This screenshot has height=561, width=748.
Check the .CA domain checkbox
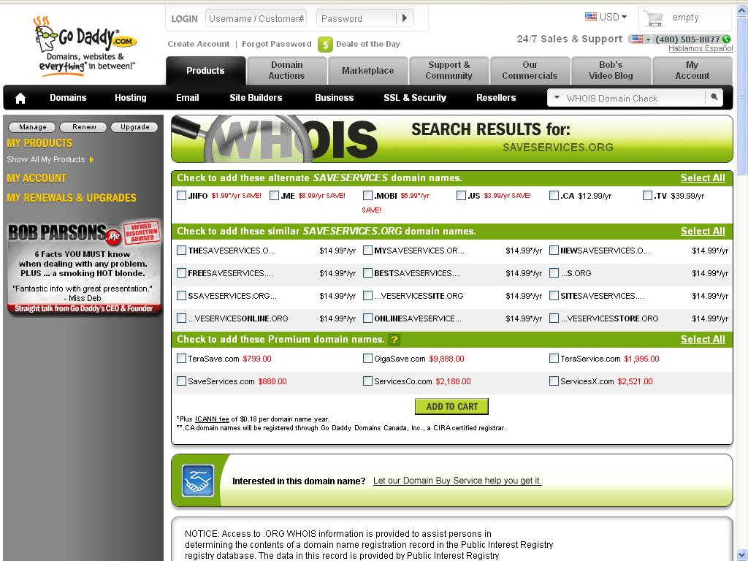tap(554, 195)
